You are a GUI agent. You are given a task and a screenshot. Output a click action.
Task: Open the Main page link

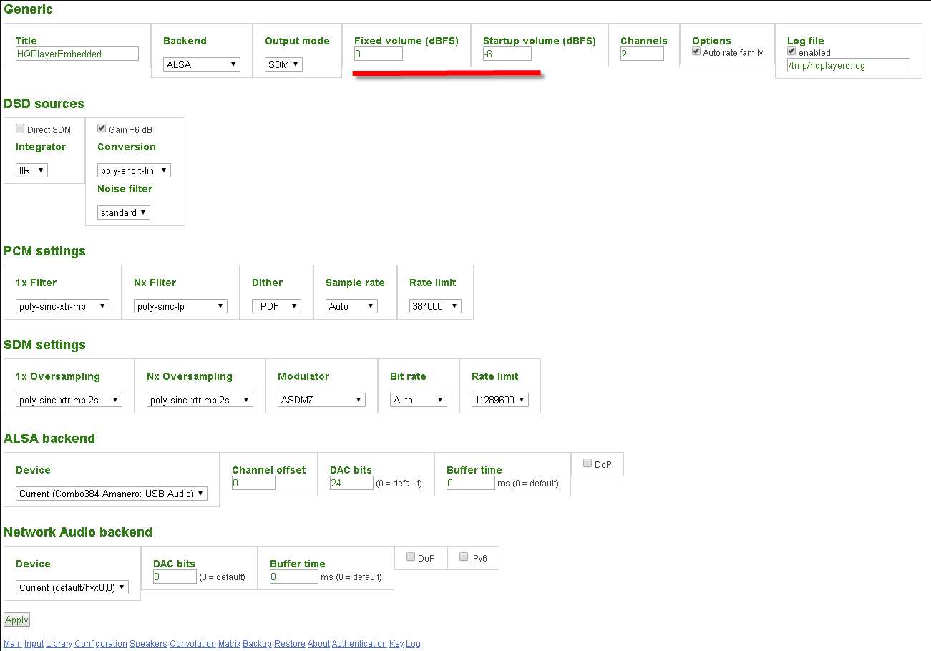coord(13,644)
